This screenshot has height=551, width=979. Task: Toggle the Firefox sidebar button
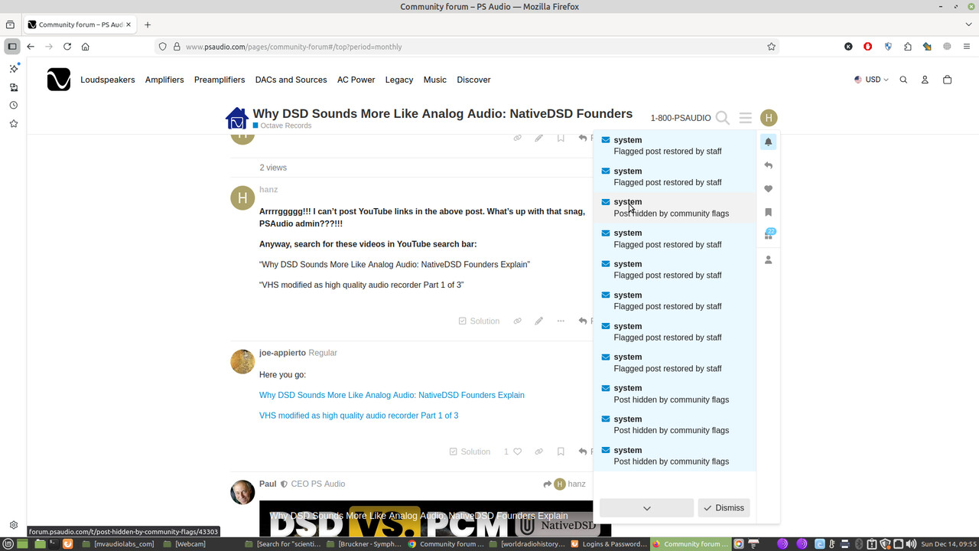[12, 47]
